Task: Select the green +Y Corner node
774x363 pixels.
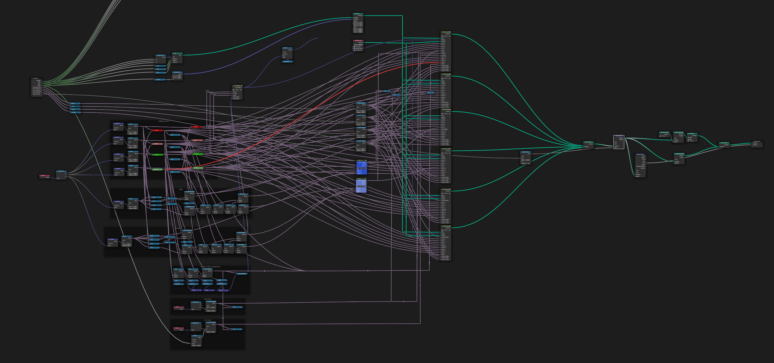Action: [158, 155]
